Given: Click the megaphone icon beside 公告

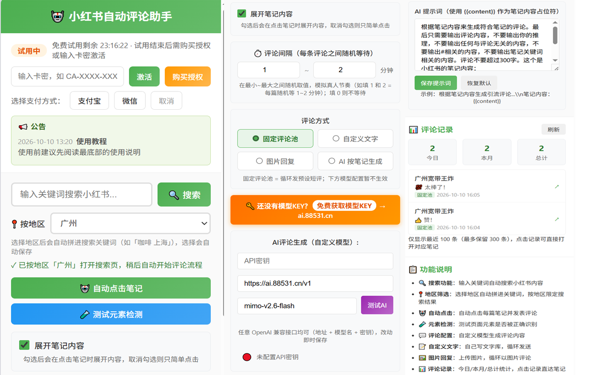Looking at the screenshot, I should click(23, 127).
